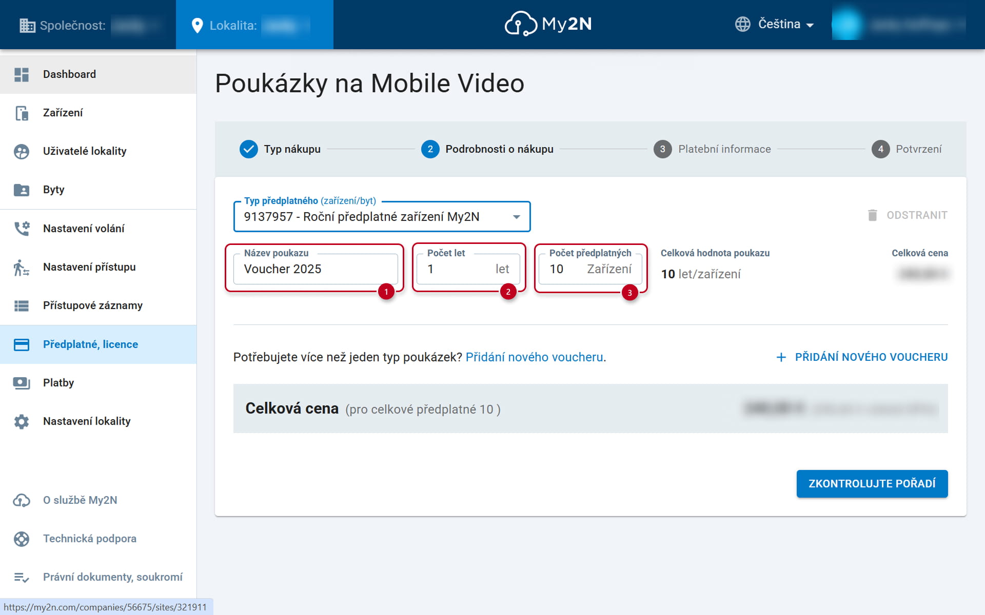Click the Počet let input field
The height and width of the screenshot is (615, 985).
[x=468, y=269]
